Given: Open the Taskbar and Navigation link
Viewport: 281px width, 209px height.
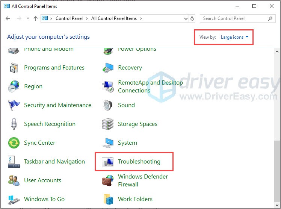Looking at the screenshot, I should (54, 162).
